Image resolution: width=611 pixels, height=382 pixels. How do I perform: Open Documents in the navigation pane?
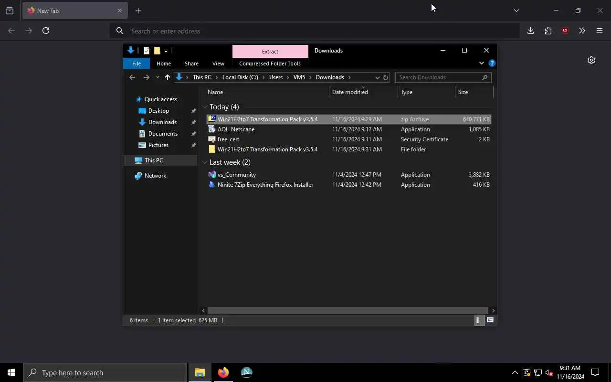tap(163, 134)
